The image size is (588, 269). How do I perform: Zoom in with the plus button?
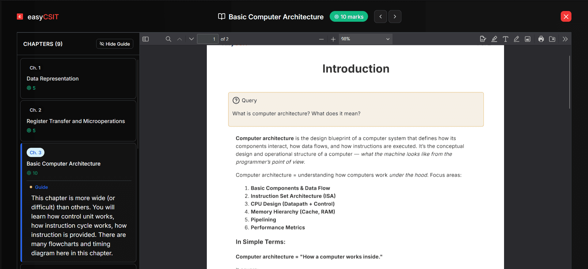point(333,39)
